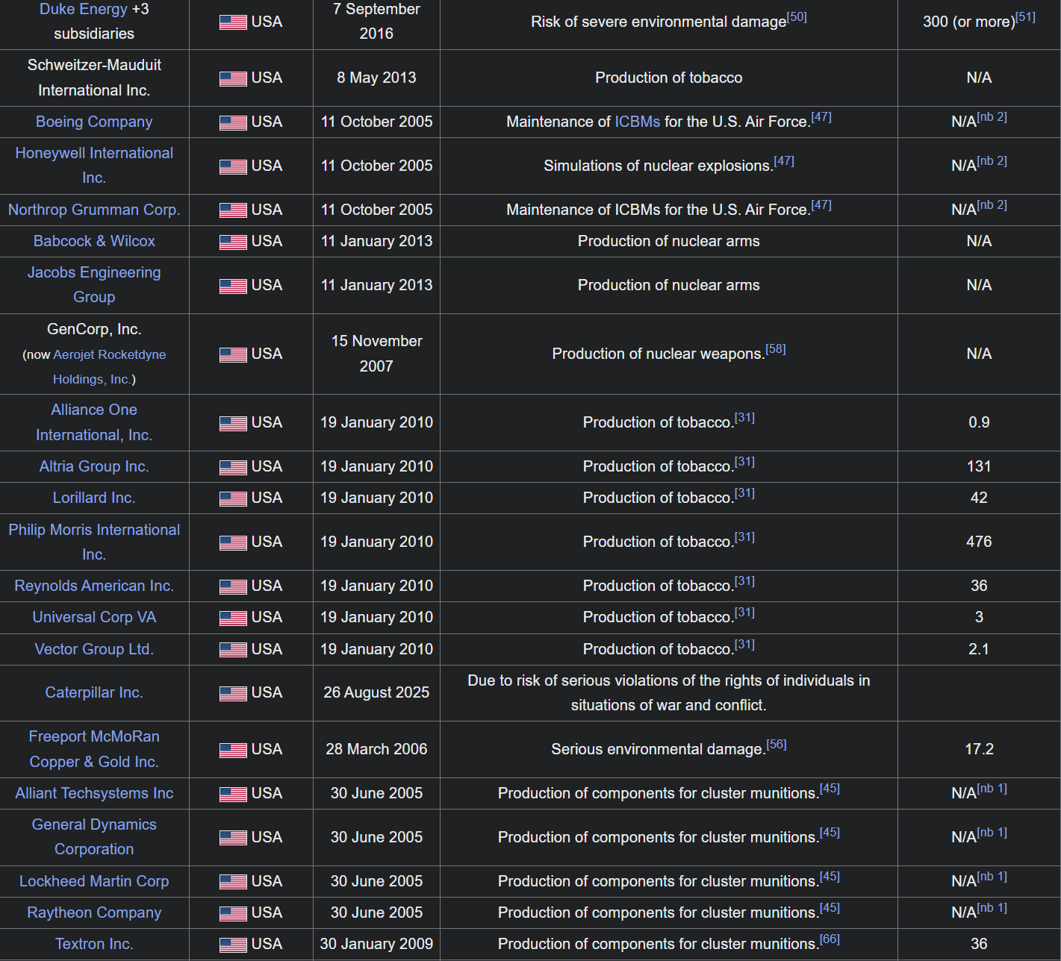Click the US flag in the Duke Energy row

(x=233, y=22)
